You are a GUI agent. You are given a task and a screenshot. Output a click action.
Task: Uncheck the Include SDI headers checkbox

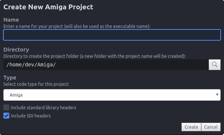point(6,116)
